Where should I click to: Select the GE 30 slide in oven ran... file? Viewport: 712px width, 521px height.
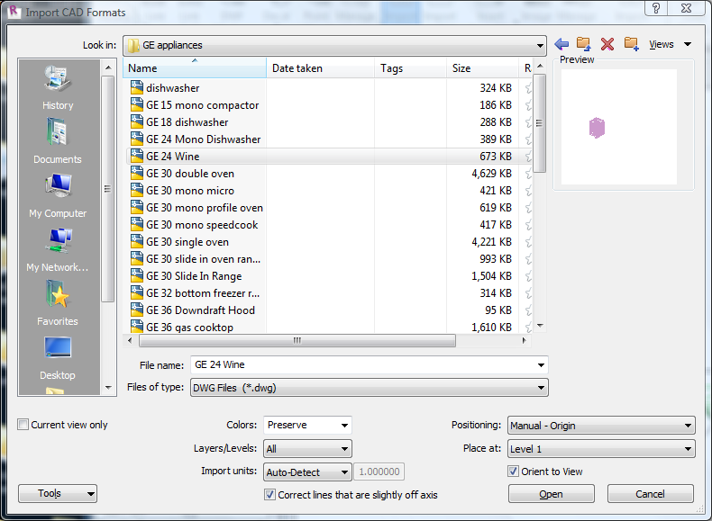tap(204, 259)
